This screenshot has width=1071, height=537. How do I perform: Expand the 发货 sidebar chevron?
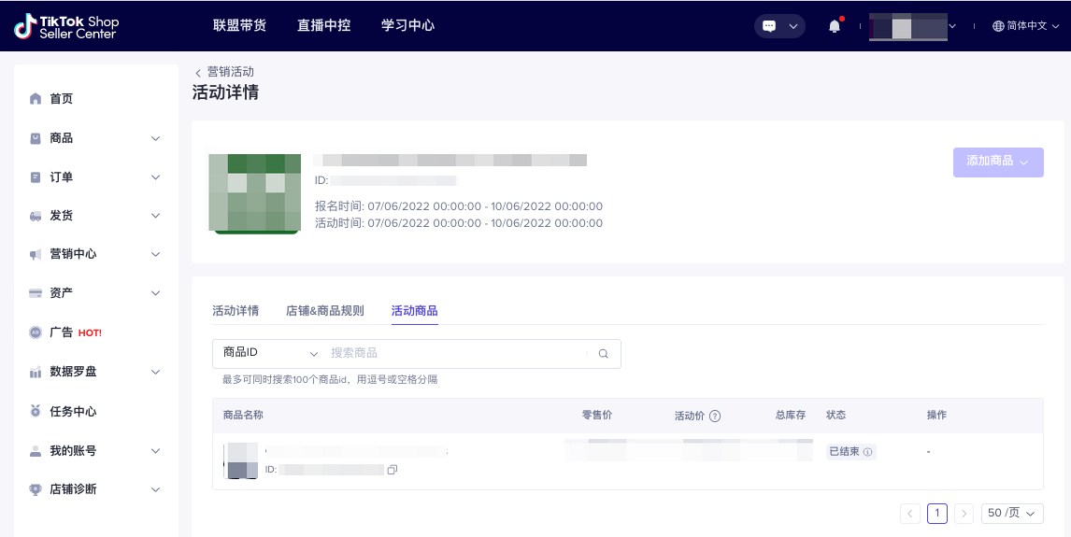(156, 216)
